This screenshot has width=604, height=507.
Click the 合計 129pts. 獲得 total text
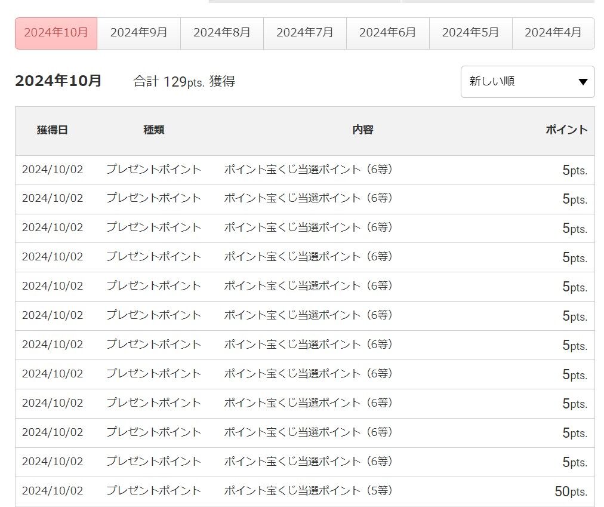[184, 82]
